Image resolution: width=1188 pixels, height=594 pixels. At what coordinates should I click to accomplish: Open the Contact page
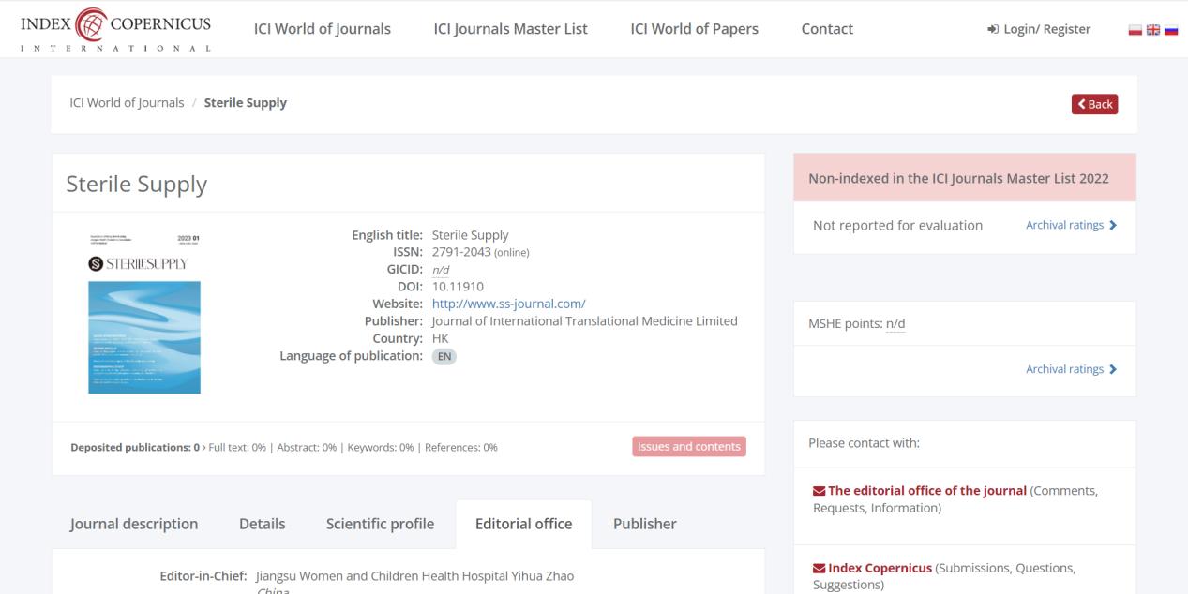[x=827, y=29]
